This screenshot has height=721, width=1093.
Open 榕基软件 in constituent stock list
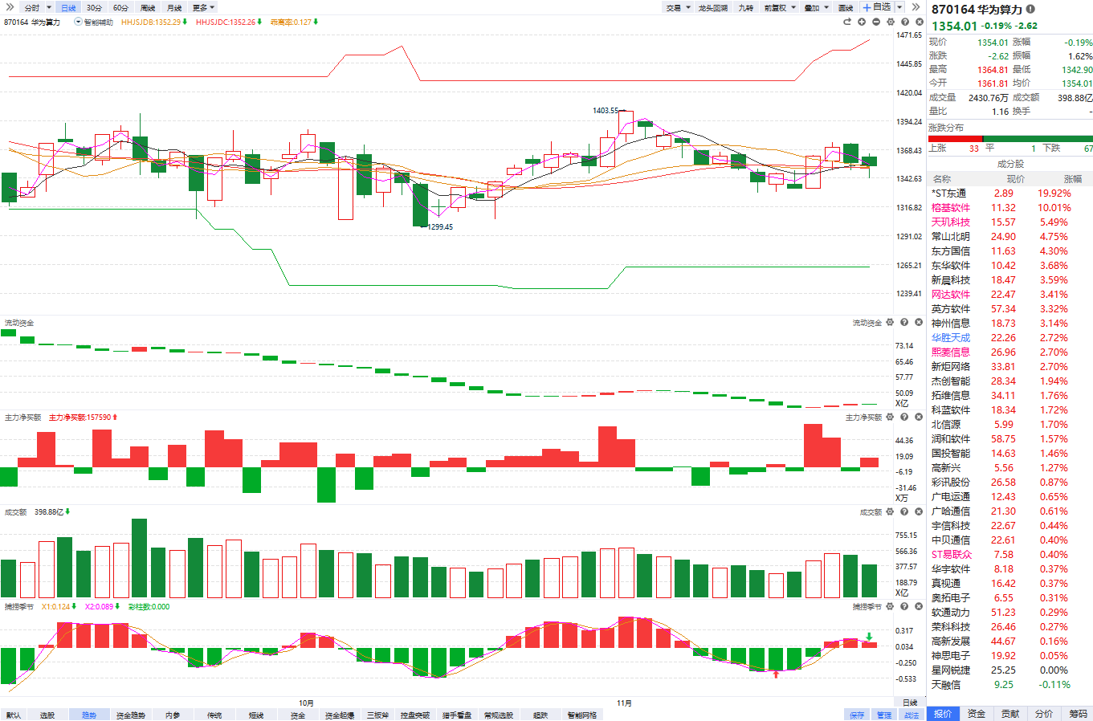pos(950,208)
